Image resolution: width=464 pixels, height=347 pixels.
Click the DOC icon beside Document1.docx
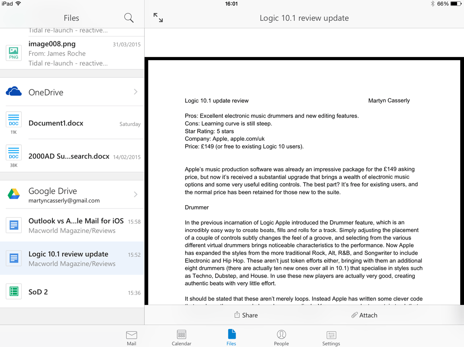tap(13, 120)
